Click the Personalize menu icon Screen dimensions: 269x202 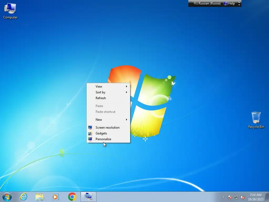pos(90,139)
